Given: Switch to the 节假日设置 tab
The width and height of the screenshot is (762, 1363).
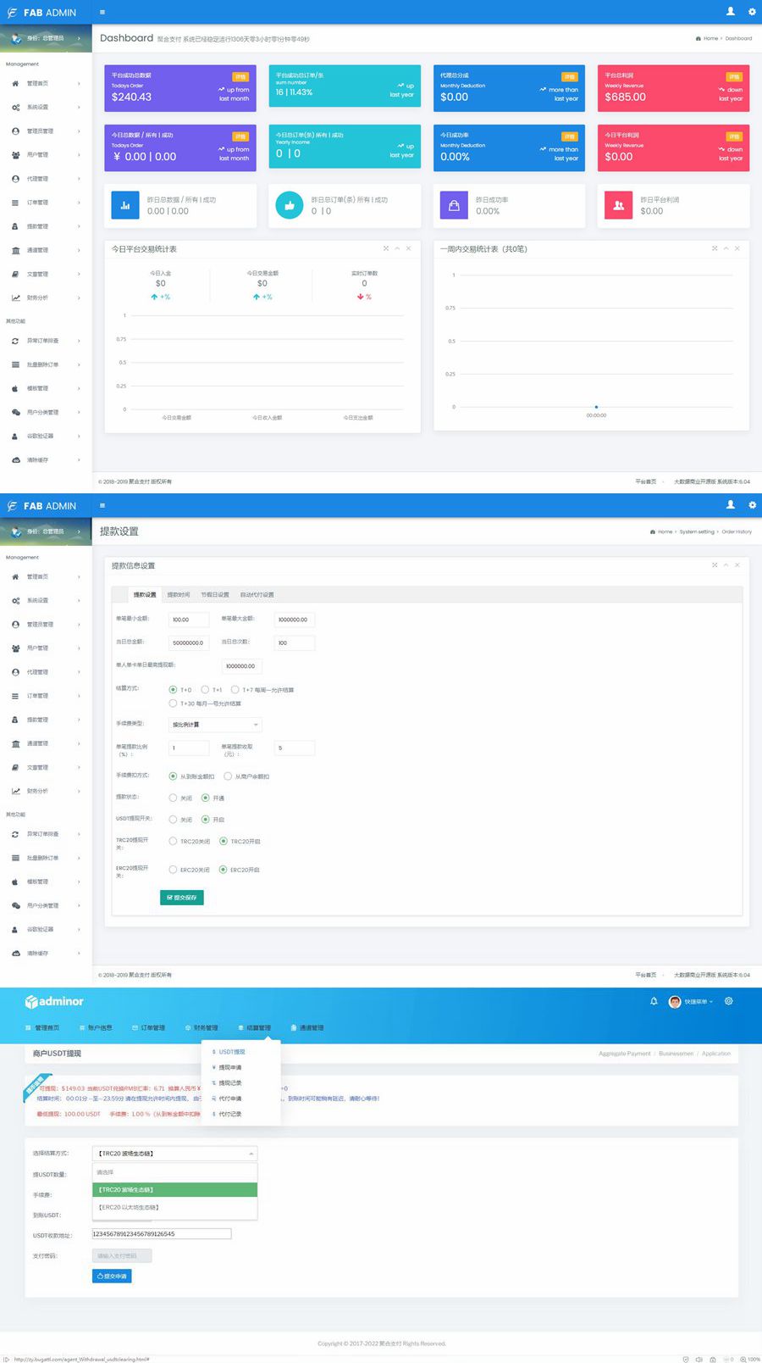Looking at the screenshot, I should pos(214,595).
